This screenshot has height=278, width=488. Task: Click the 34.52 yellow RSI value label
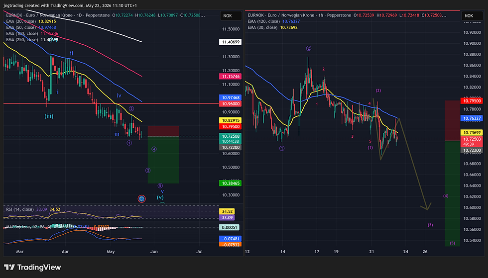[227, 211]
